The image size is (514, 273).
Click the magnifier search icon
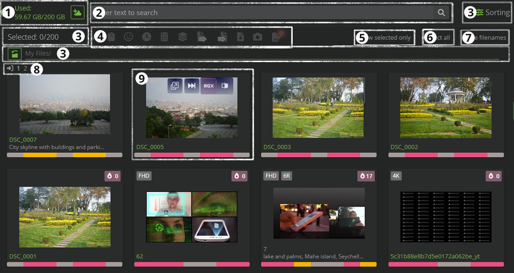click(441, 13)
